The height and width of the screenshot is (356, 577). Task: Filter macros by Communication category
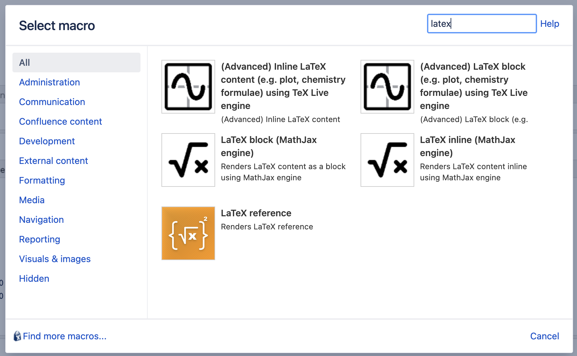(52, 102)
